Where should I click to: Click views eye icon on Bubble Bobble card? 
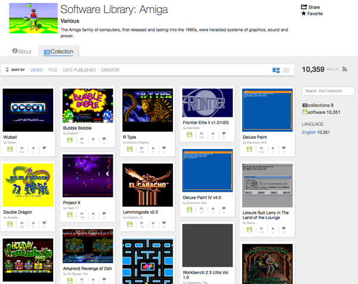(82, 139)
